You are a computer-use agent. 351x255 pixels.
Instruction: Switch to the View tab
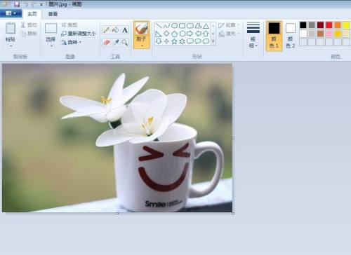[x=53, y=14]
